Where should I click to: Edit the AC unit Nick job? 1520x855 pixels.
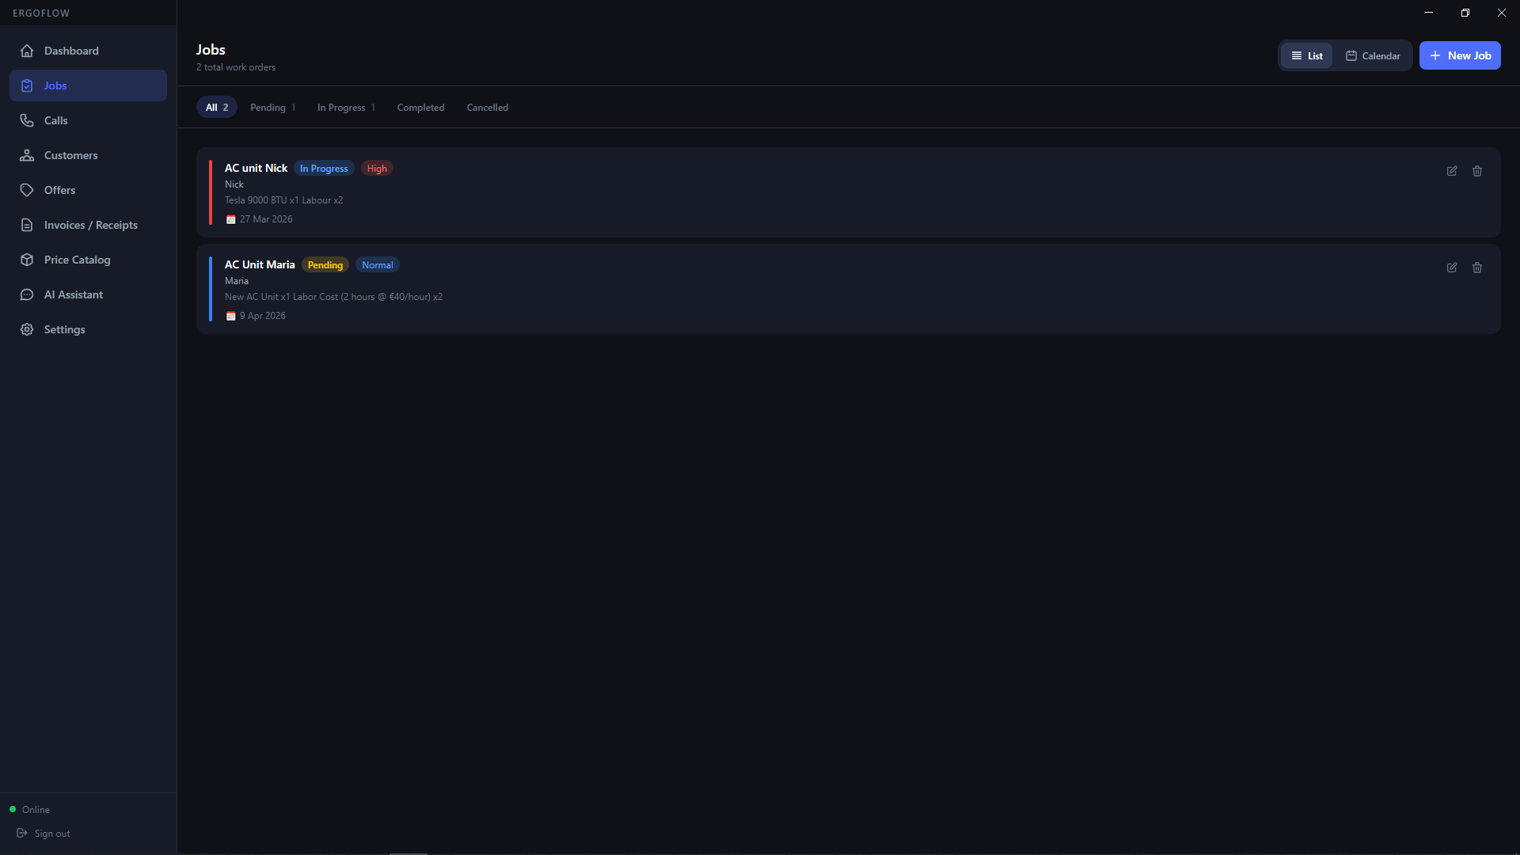(1452, 171)
